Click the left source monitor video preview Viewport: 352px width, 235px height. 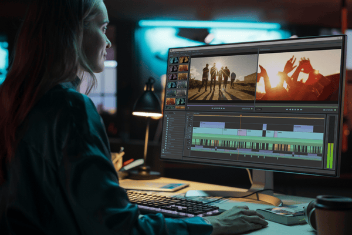click(222, 78)
